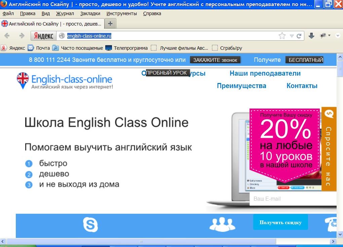Bookmark this page with the star icon
The image size is (343, 247).
point(282,36)
